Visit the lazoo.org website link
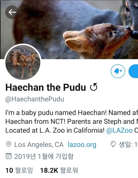138x178 pixels. click(82, 145)
